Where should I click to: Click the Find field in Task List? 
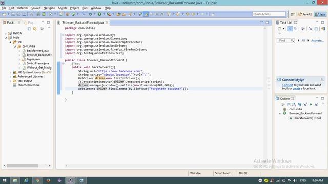pos(286,41)
